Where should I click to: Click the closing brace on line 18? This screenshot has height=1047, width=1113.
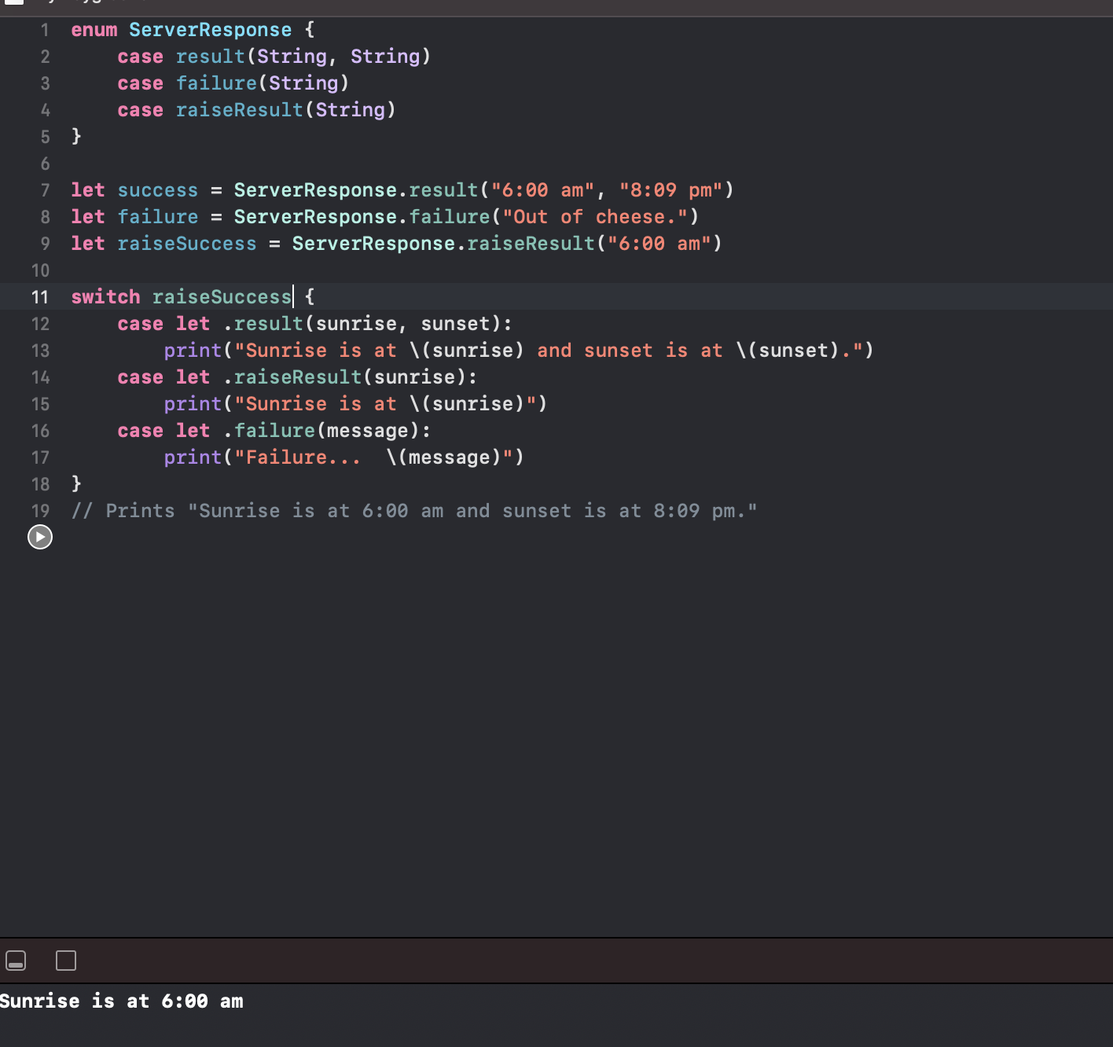(x=76, y=484)
